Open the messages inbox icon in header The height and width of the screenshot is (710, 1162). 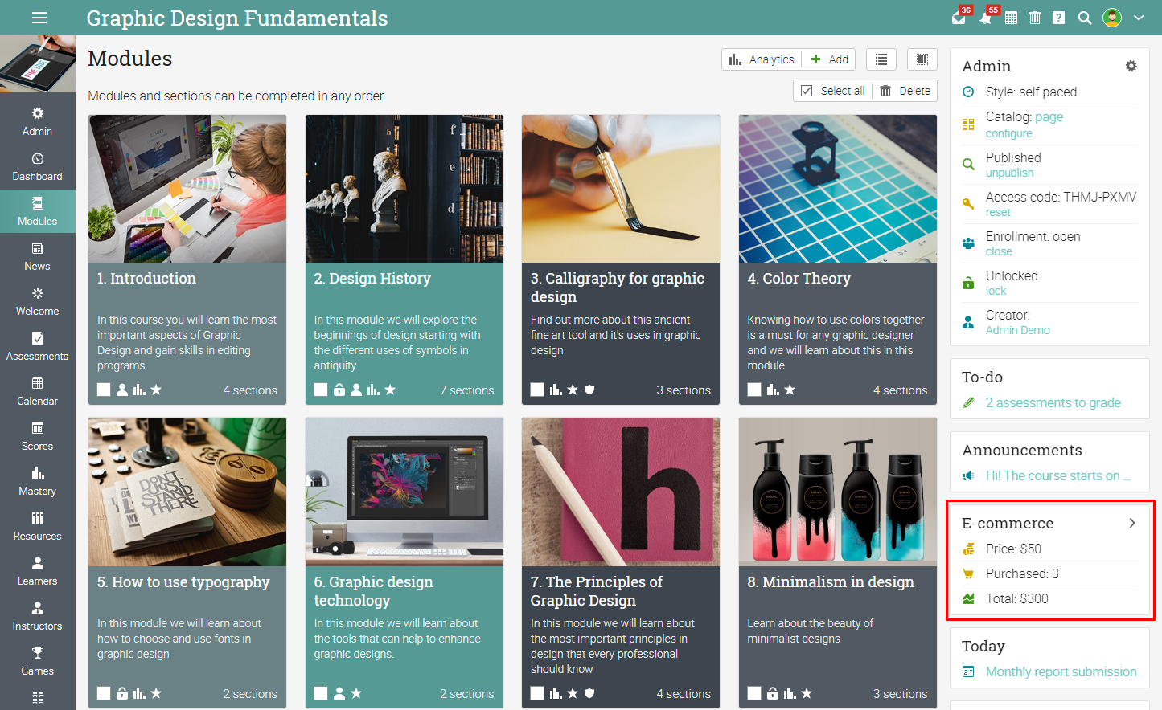(x=959, y=18)
